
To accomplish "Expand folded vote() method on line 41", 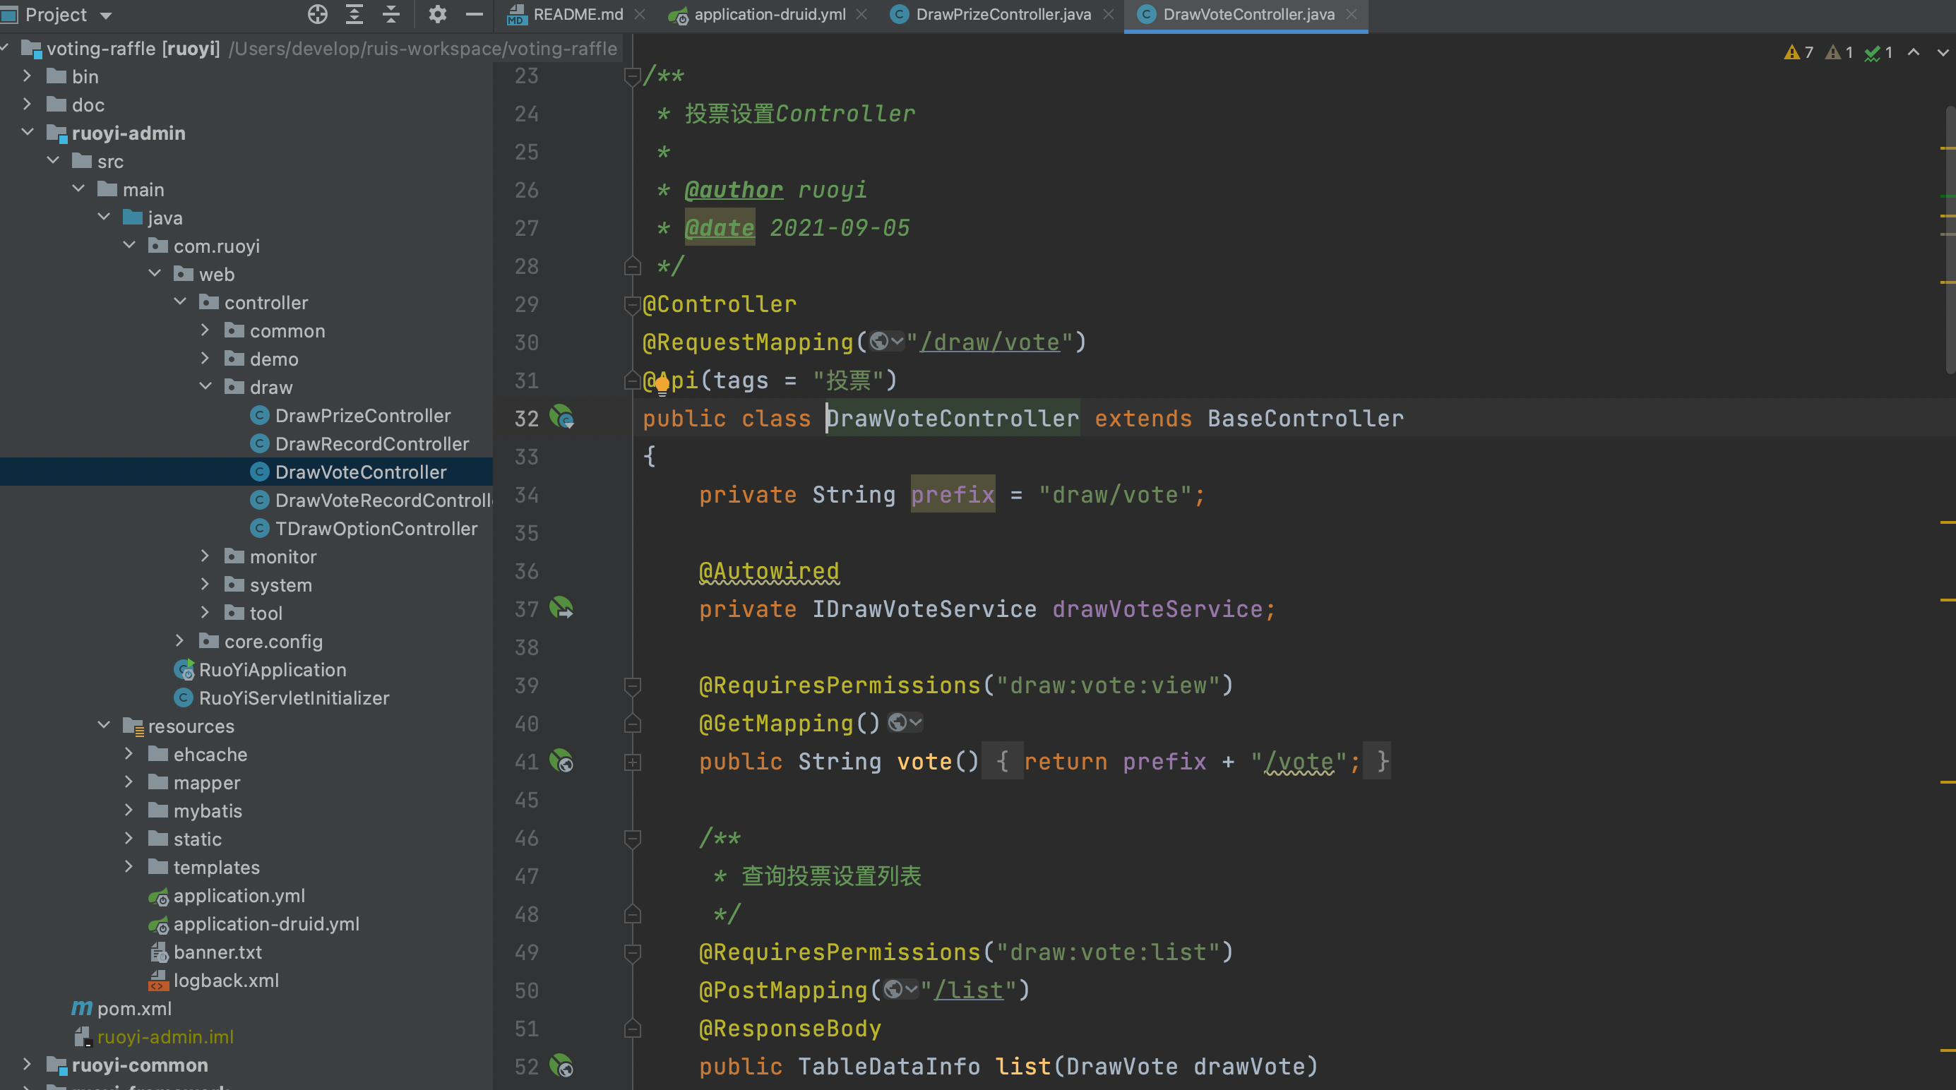I will (632, 762).
